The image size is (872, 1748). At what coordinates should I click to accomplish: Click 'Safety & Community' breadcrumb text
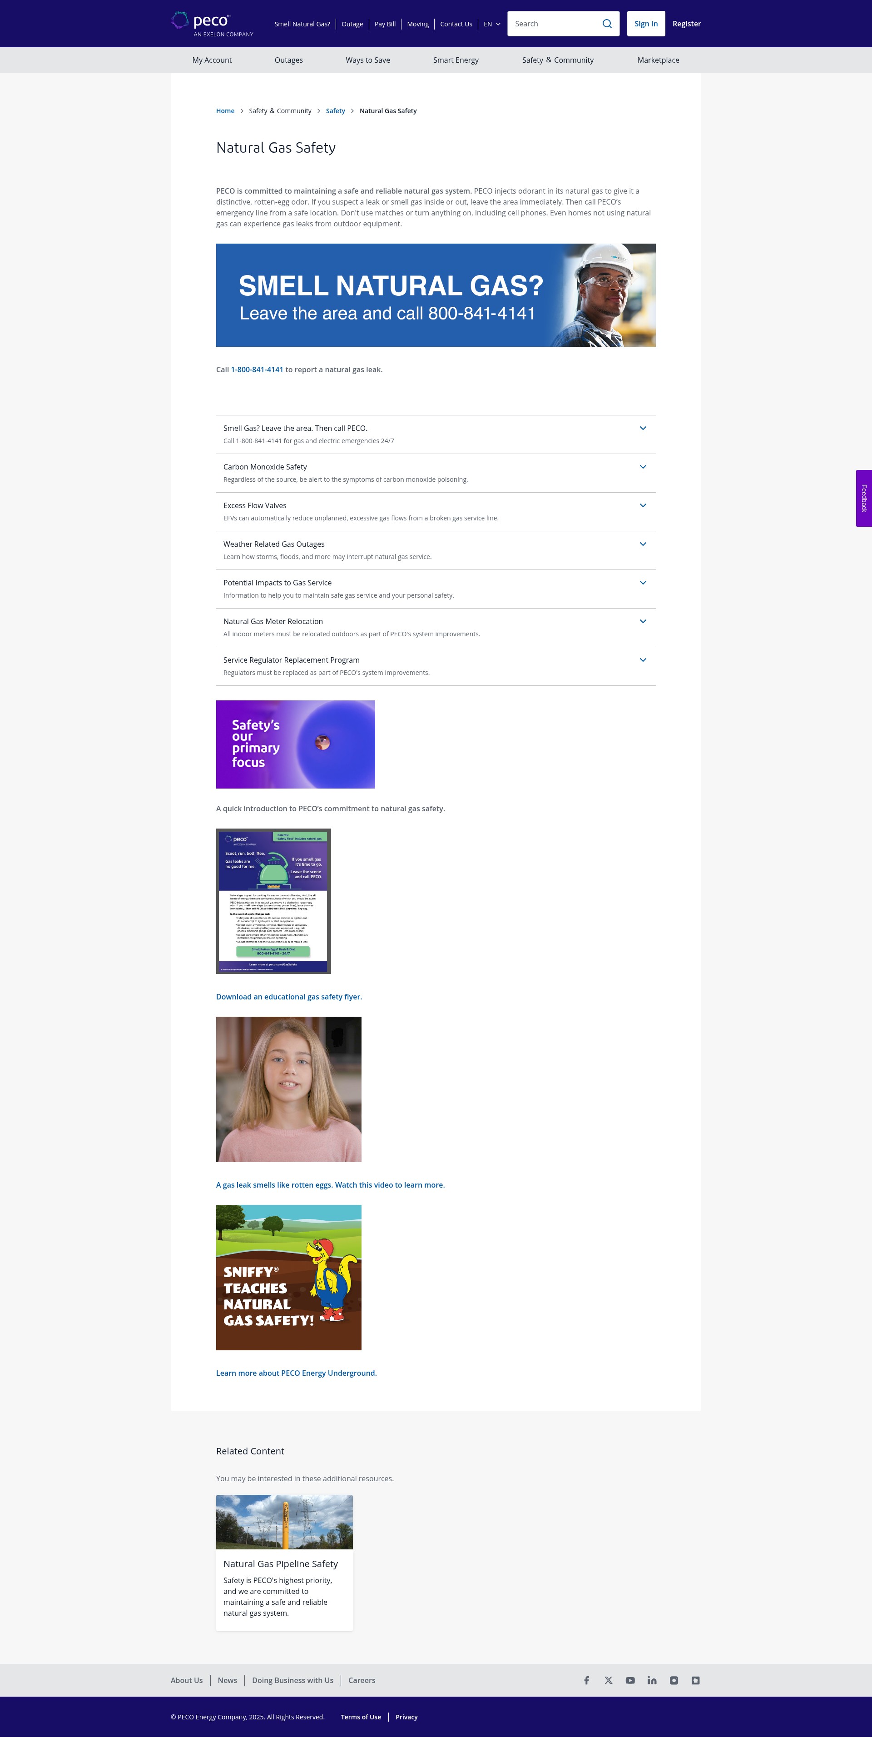280,110
